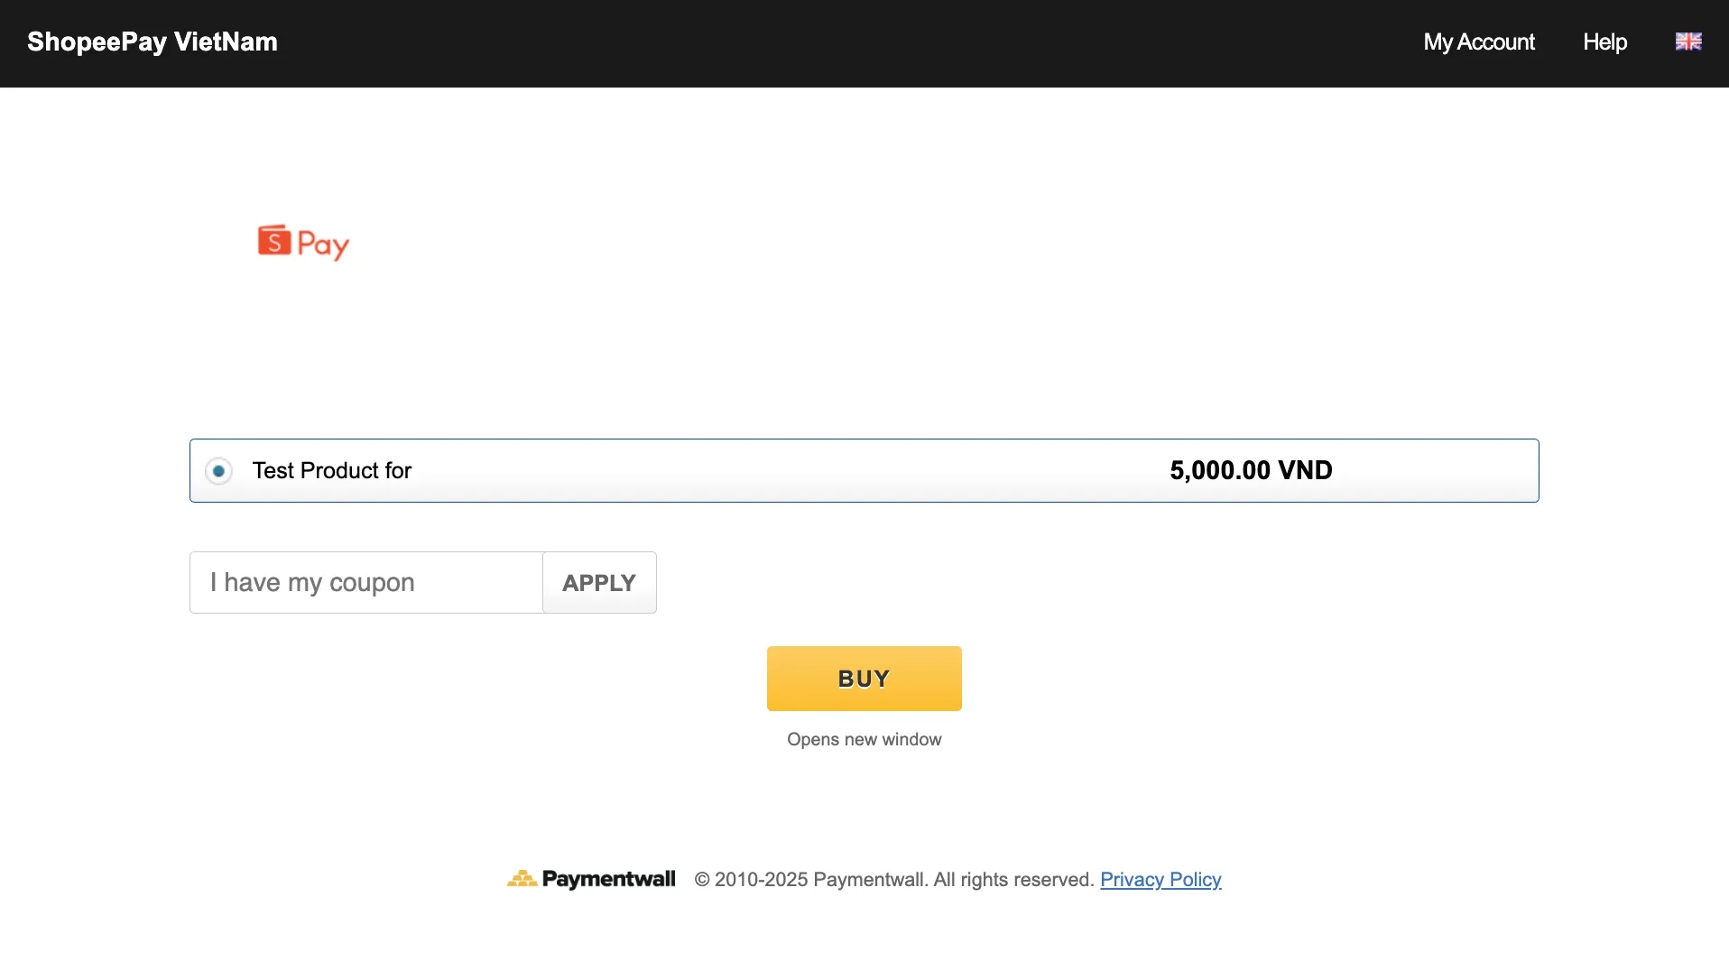Apply the coupon with the APPLY button
The width and height of the screenshot is (1729, 971).
point(599,583)
